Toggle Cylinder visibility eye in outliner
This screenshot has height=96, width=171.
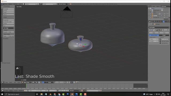(x=164, y=15)
